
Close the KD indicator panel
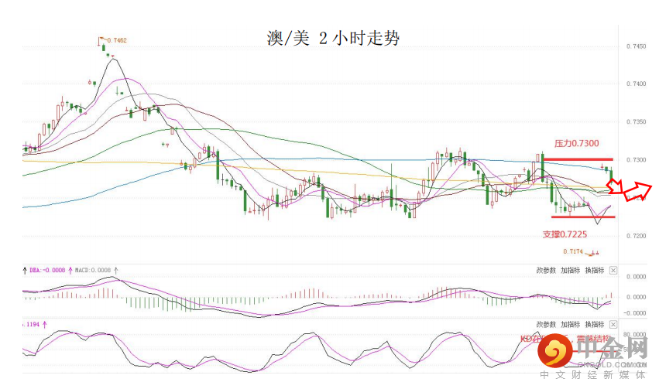[613, 325]
